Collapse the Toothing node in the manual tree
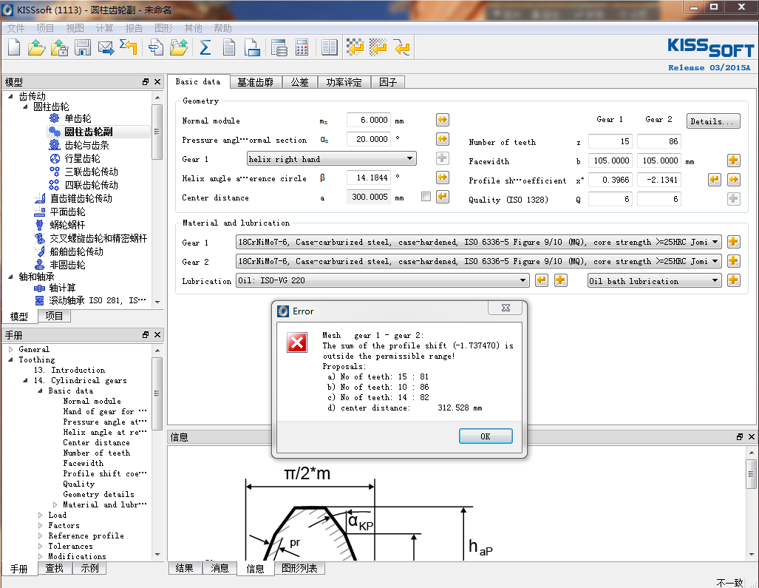The image size is (759, 588). tap(10, 359)
